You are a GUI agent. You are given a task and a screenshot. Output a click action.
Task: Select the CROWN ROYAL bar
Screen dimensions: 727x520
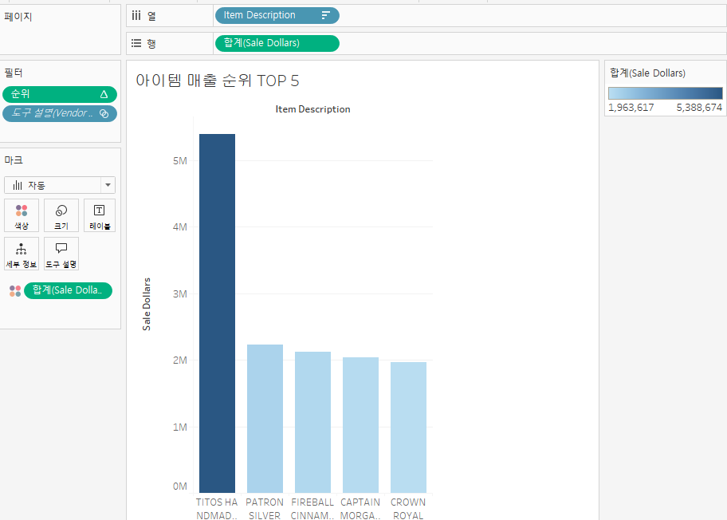tap(408, 427)
